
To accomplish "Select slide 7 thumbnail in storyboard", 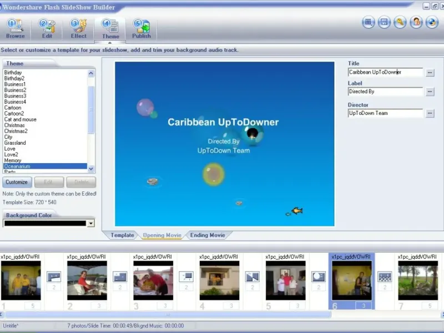I will [x=418, y=281].
